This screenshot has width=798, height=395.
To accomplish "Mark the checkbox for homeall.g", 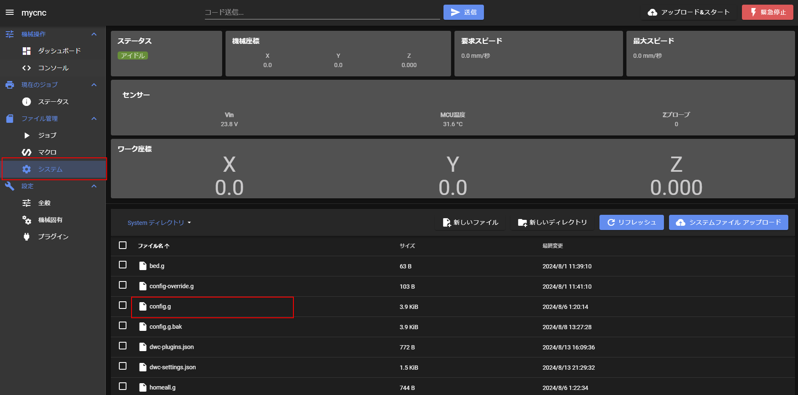I will click(x=123, y=386).
